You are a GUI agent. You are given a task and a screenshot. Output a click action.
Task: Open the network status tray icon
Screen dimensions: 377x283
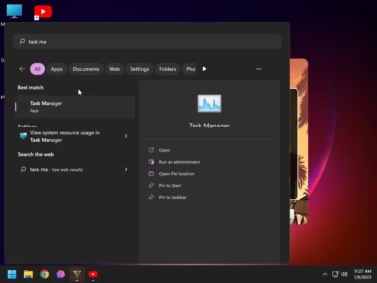pyautogui.click(x=335, y=274)
